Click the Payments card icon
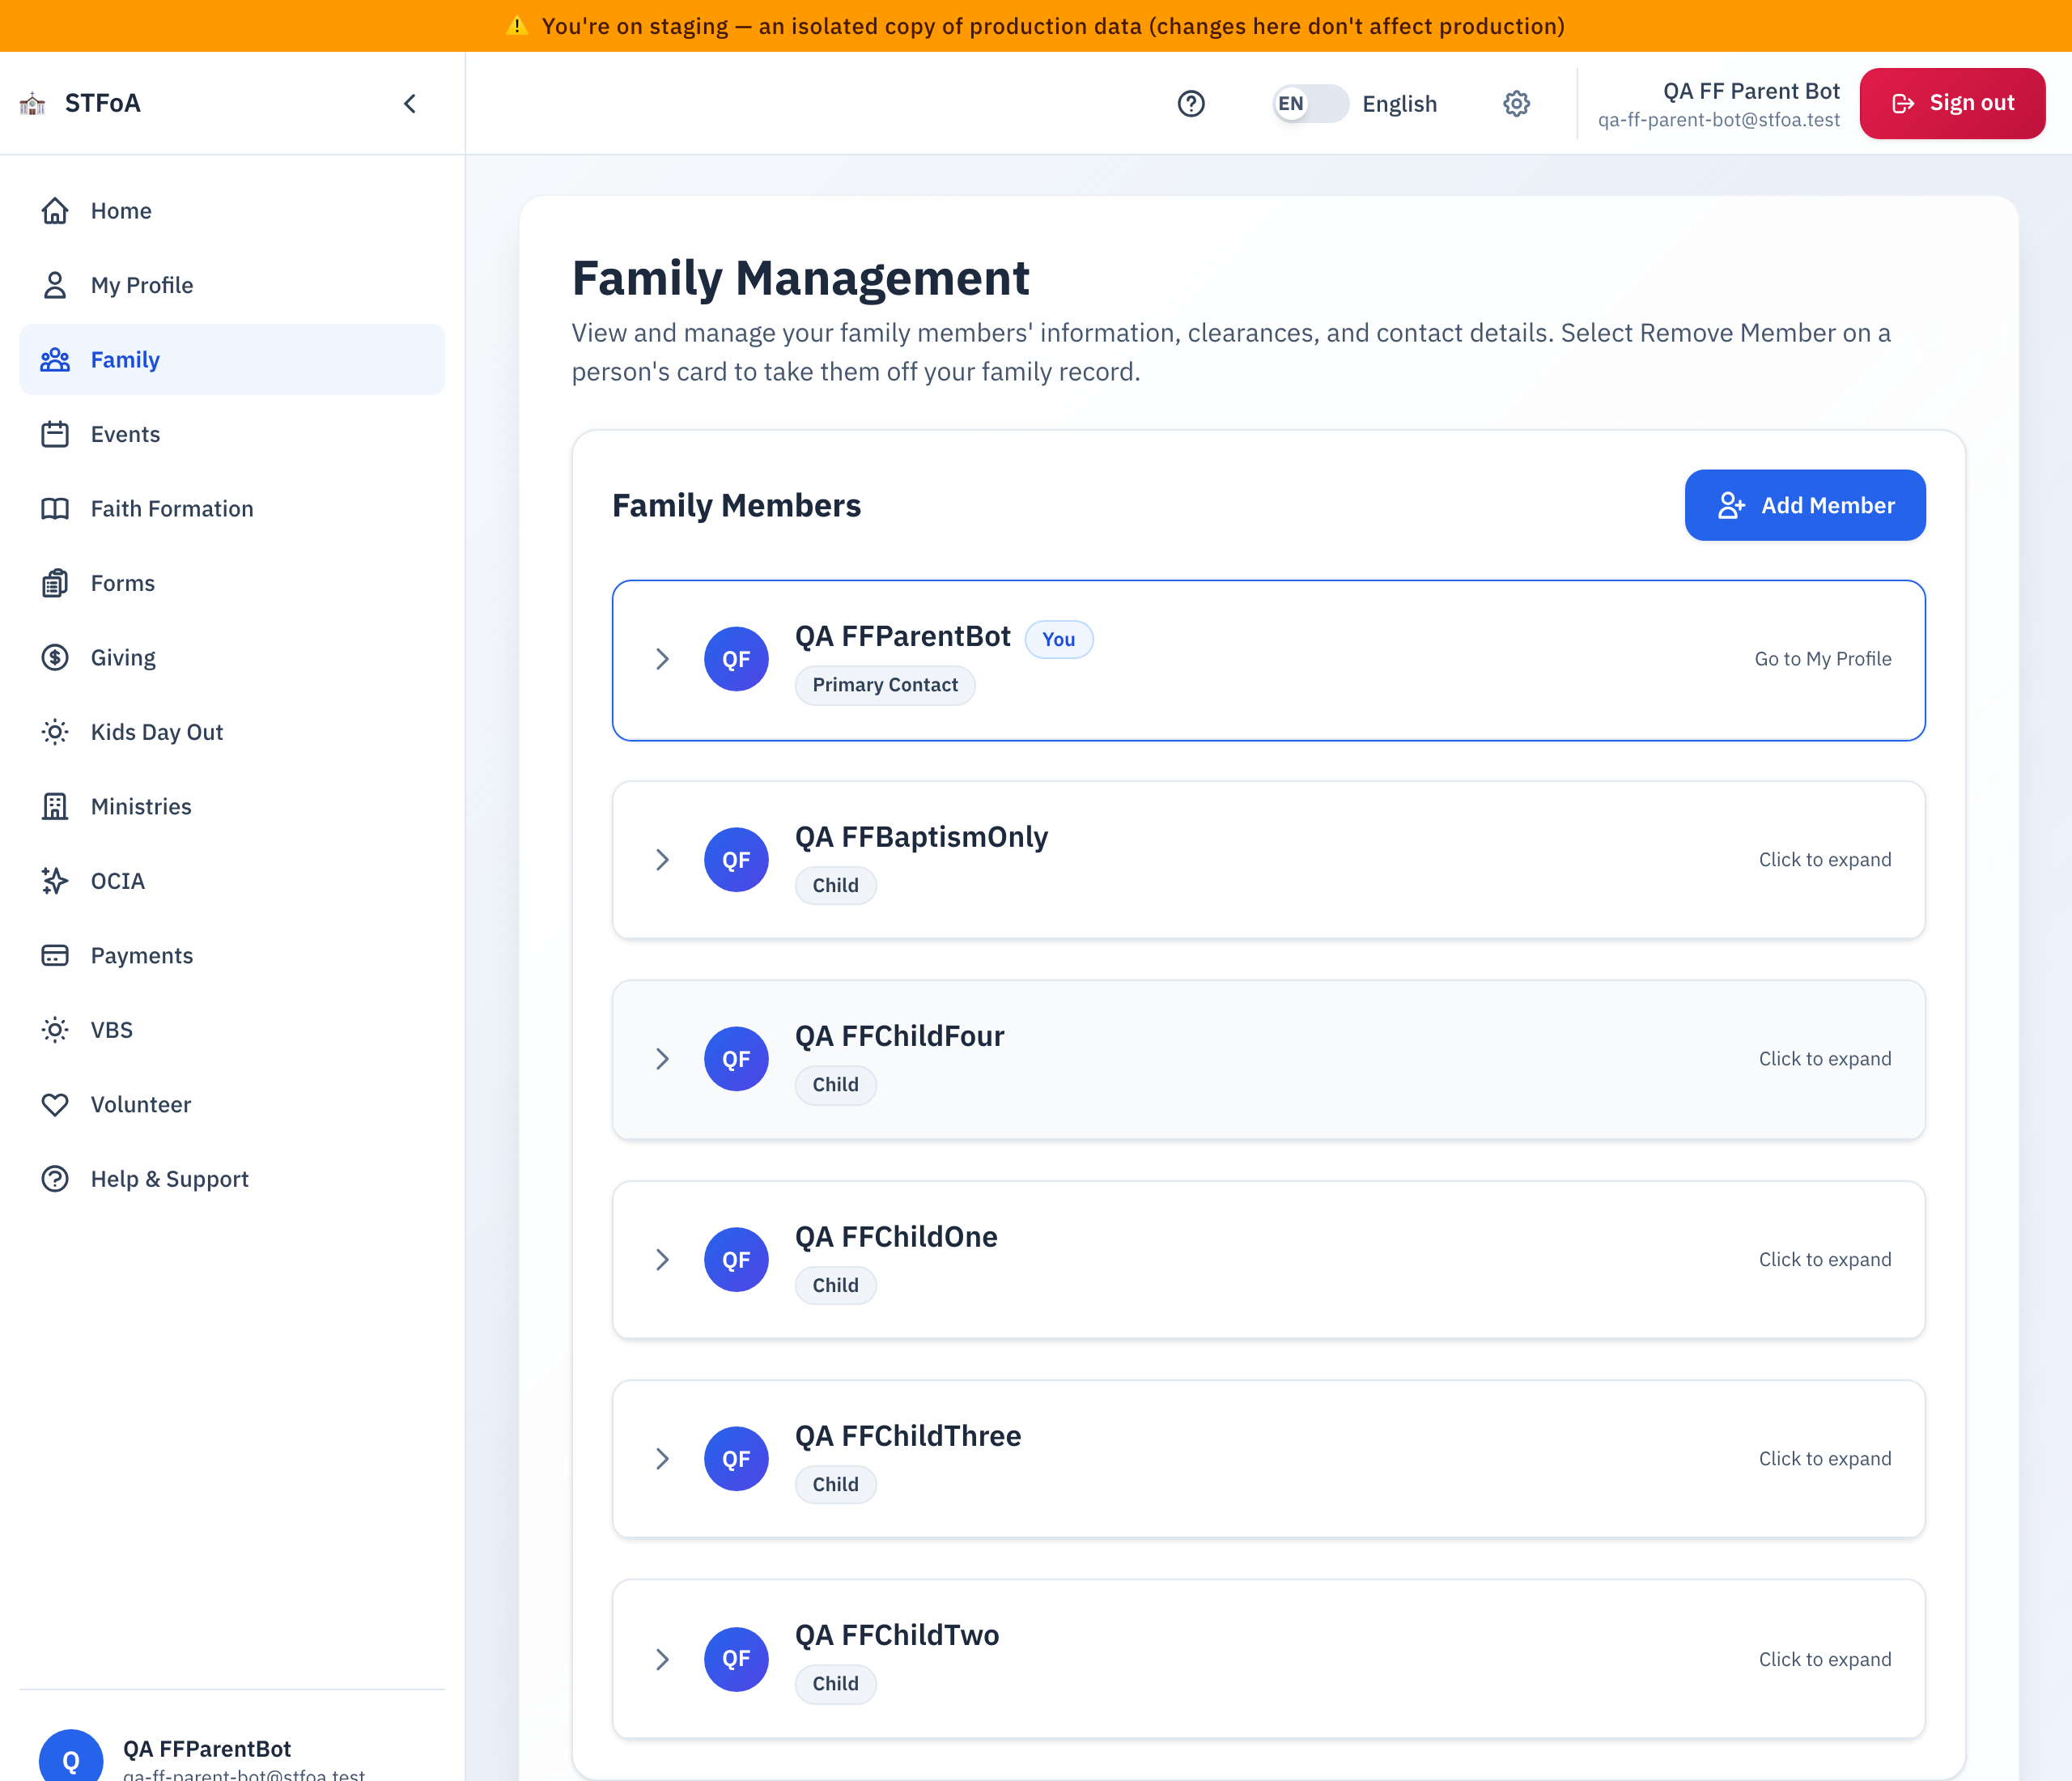This screenshot has width=2072, height=1781. [55, 955]
